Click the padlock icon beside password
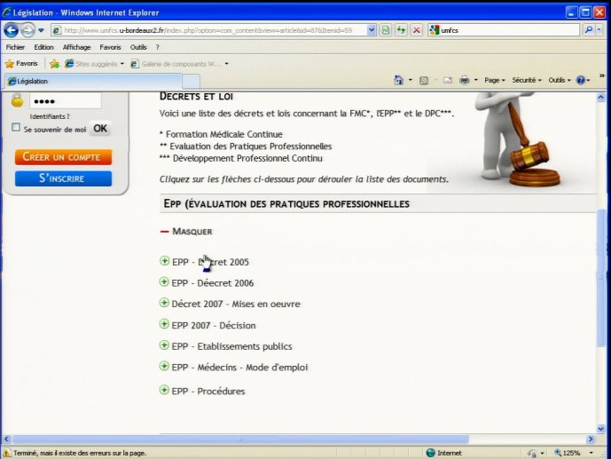 tap(17, 100)
